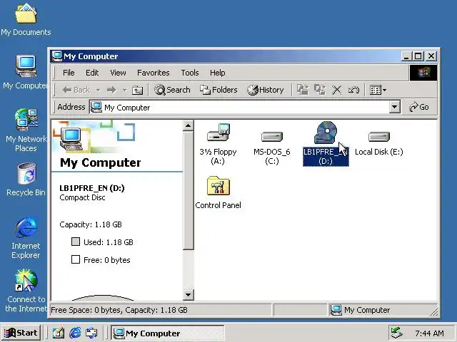Click the My Computer taskbar button
This screenshot has width=457, height=342.
pos(168,333)
